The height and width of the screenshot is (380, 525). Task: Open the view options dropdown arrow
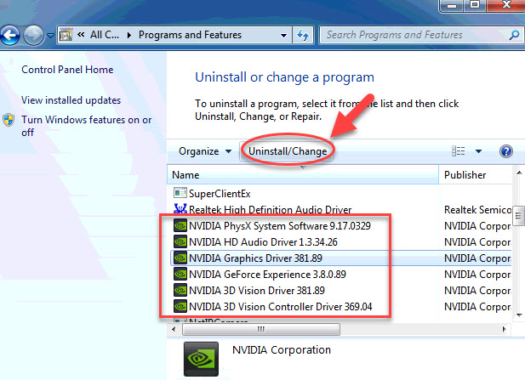click(478, 151)
